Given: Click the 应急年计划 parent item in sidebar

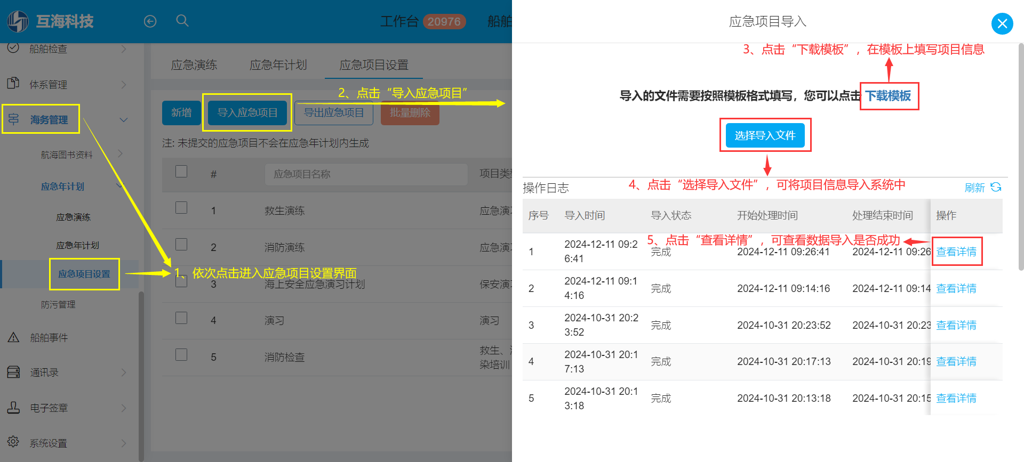Looking at the screenshot, I should coord(63,187).
